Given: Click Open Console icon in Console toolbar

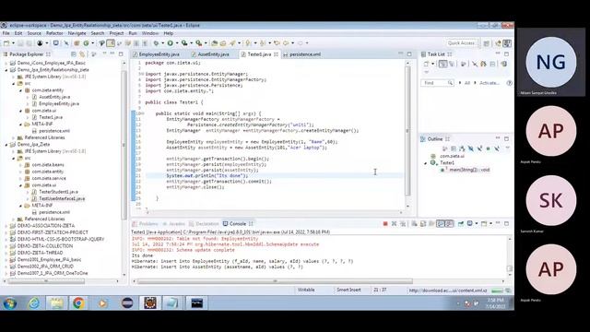Looking at the screenshot, I should (x=484, y=223).
